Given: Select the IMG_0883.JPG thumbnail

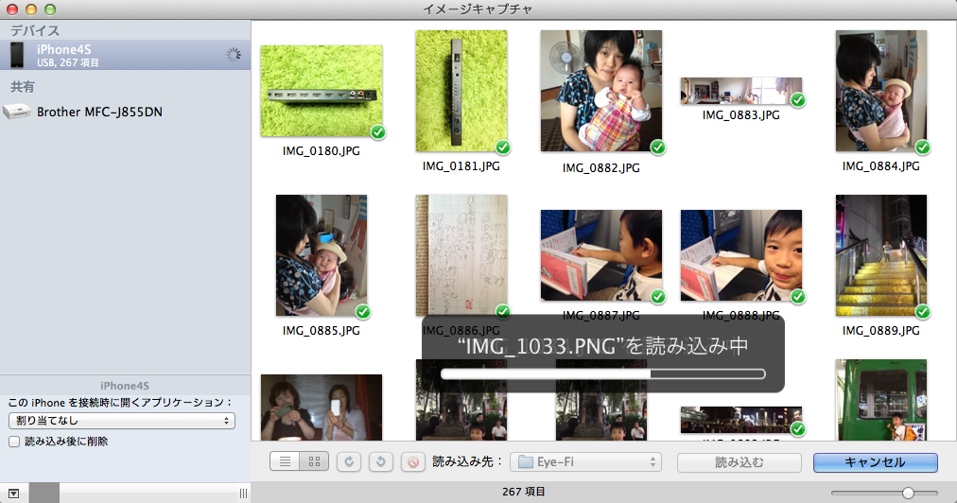Looking at the screenshot, I should point(741,91).
